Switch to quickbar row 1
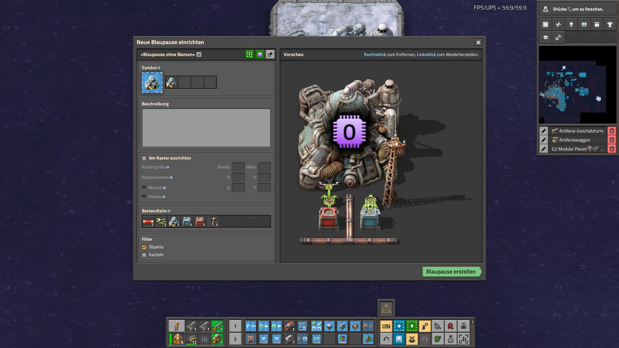 pos(235,326)
